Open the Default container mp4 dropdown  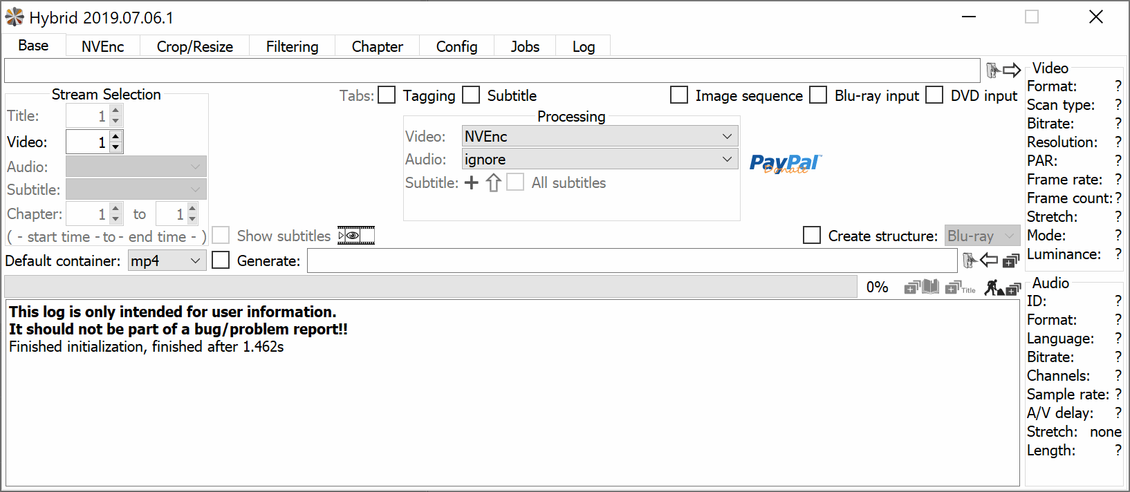click(x=167, y=261)
